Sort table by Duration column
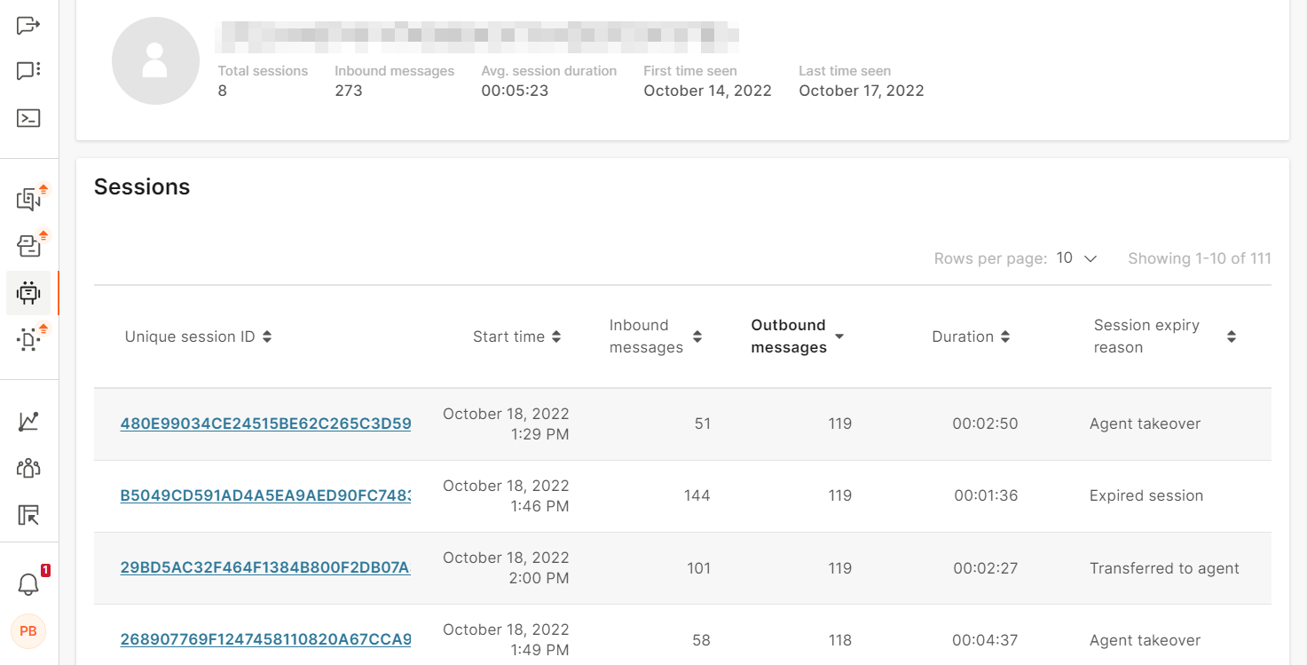Viewport: 1307px width, 665px height. pos(971,336)
